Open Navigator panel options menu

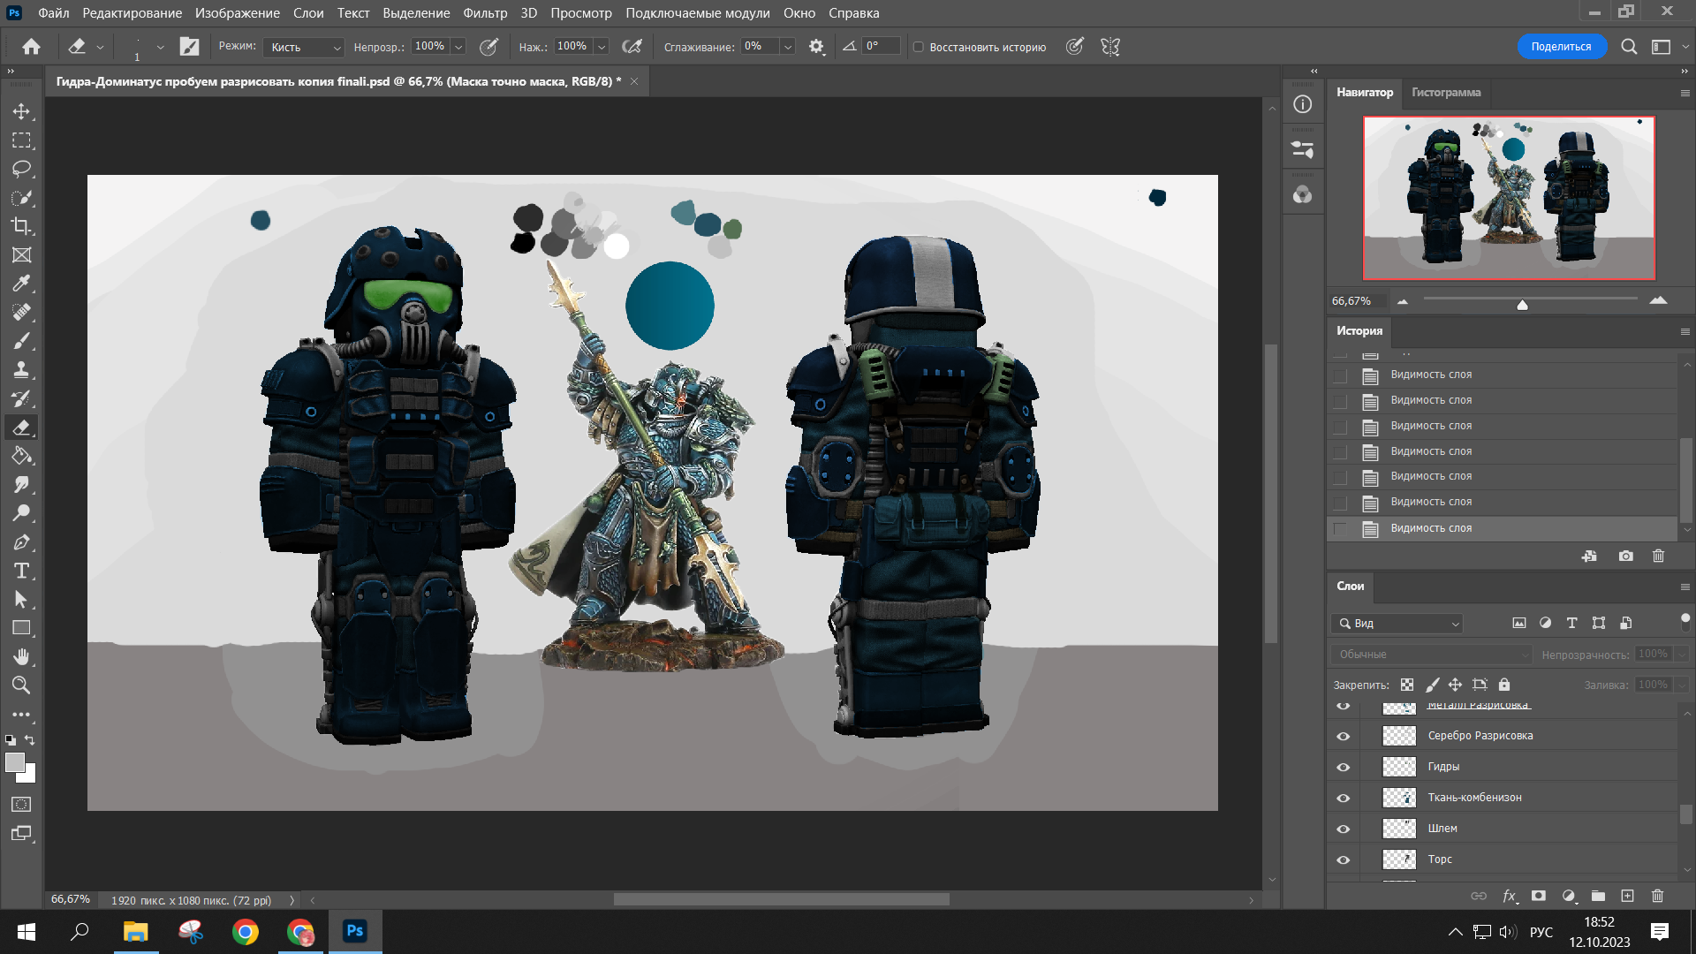point(1685,93)
